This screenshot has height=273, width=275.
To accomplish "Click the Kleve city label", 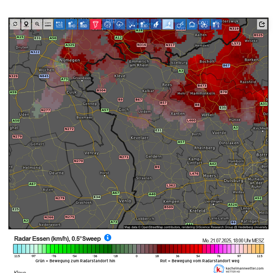I will click(x=120, y=76).
